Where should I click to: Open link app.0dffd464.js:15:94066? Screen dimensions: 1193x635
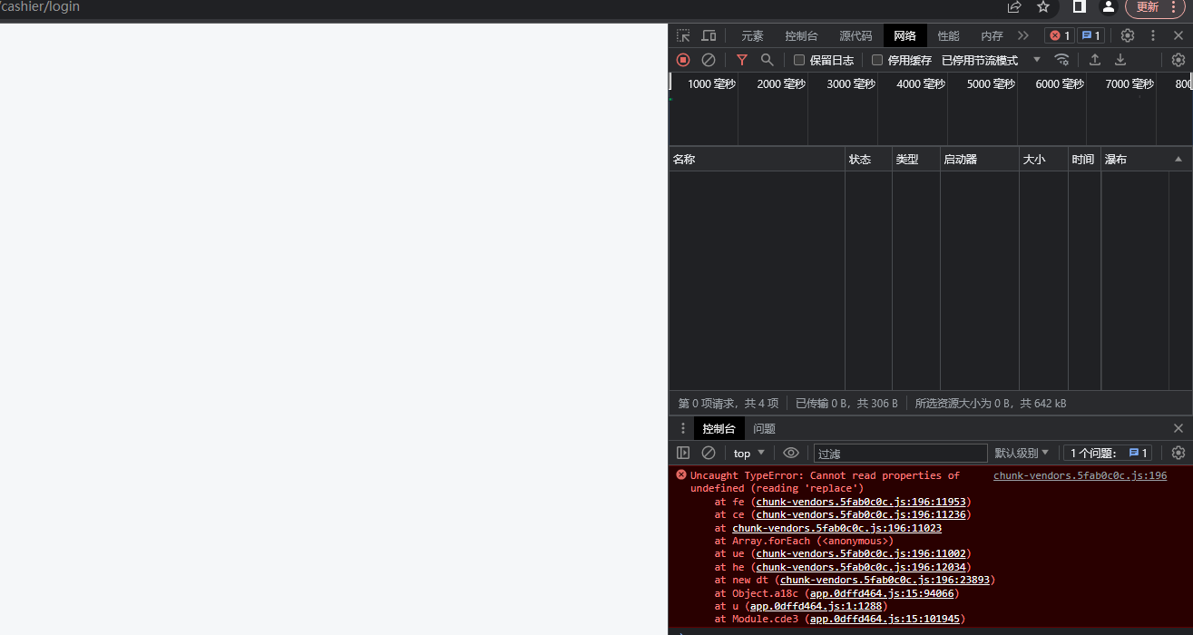coord(882,593)
